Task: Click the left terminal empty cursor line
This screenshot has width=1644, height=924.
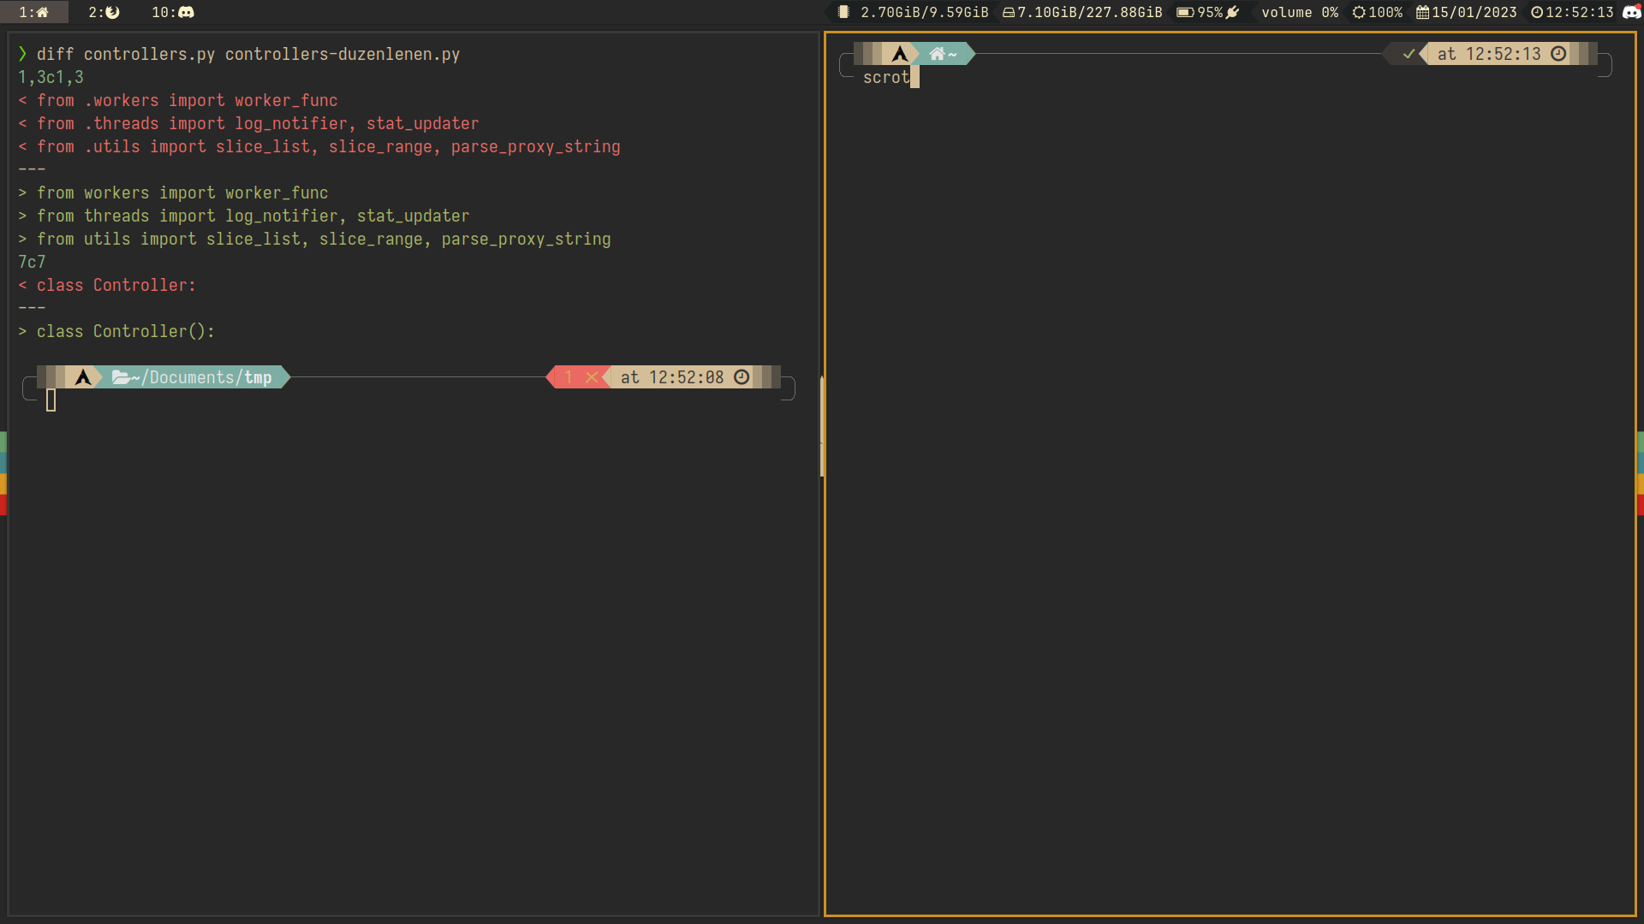Action: click(51, 400)
